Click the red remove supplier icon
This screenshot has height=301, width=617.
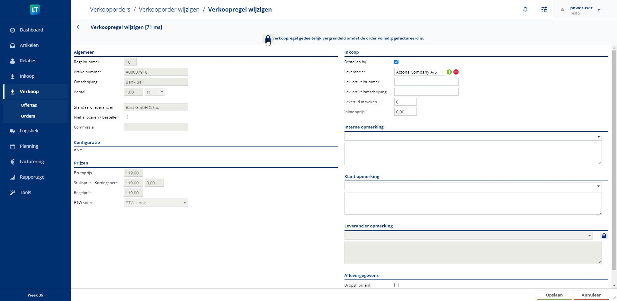tap(456, 72)
